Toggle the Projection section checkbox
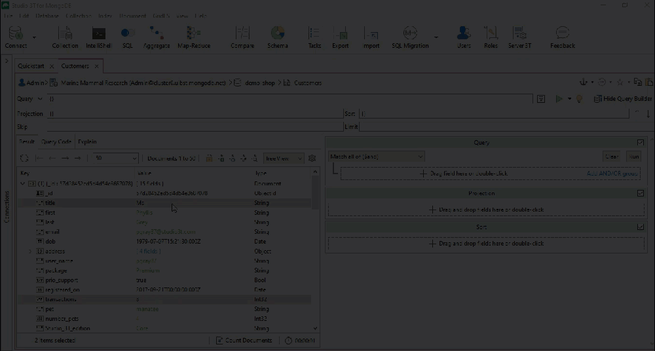This screenshot has width=655, height=351. 641,193
